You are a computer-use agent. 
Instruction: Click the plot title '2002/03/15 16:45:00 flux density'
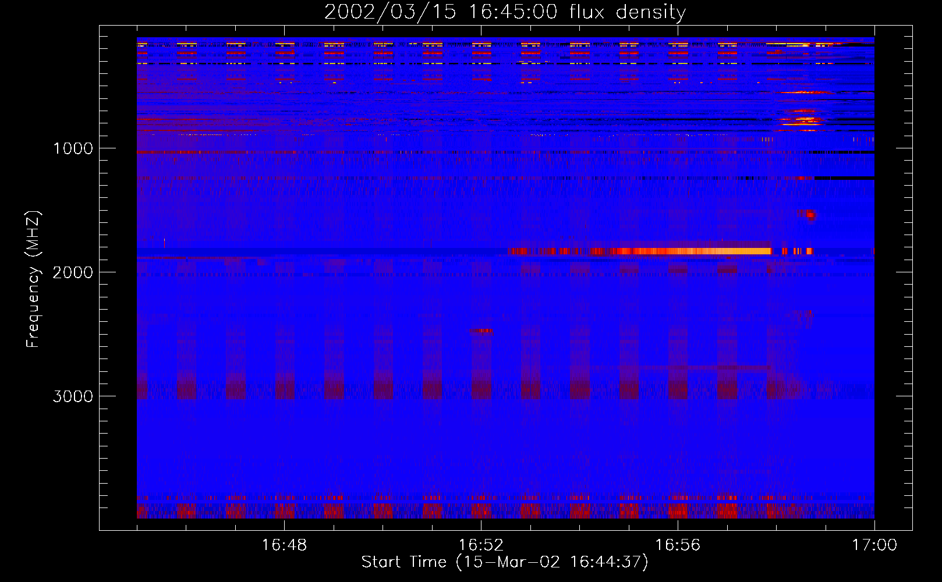(x=505, y=12)
